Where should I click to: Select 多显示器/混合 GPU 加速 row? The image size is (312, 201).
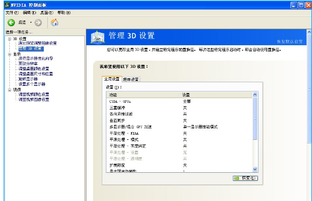point(179,127)
